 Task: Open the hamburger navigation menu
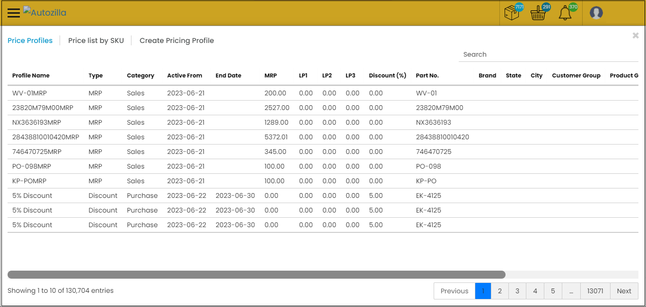[14, 13]
